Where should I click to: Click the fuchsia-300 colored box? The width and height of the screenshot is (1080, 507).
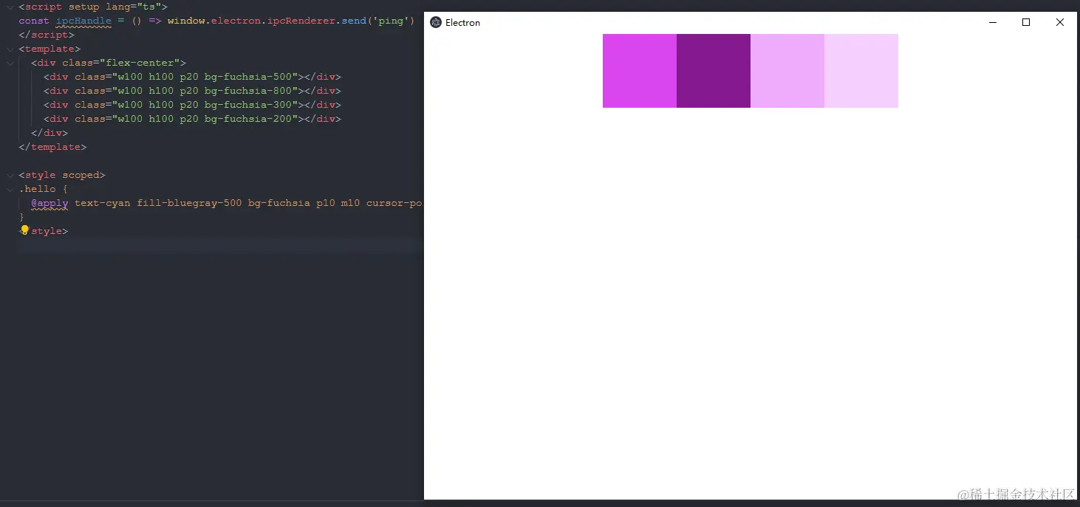787,71
